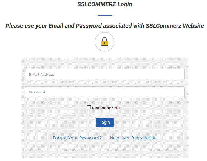207x161 pixels.
Task: Click the blue divider line under heading
Action: tap(105, 15)
